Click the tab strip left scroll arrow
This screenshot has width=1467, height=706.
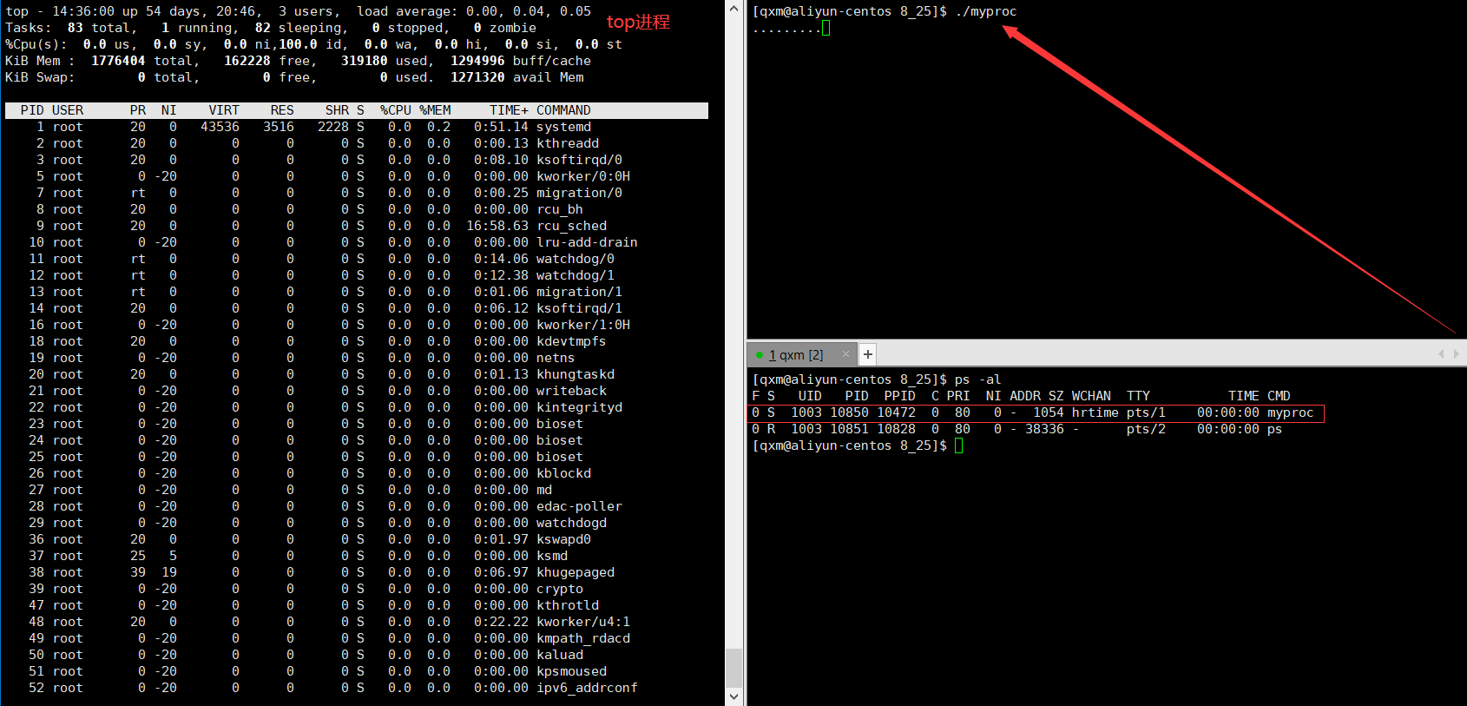(x=1441, y=354)
